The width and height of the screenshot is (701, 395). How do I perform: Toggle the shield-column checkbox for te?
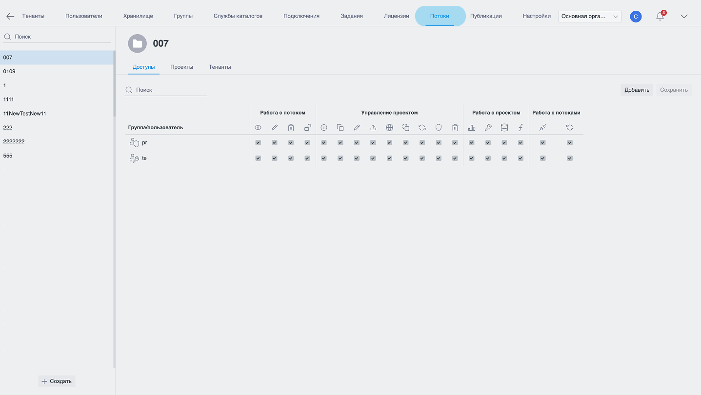439,158
